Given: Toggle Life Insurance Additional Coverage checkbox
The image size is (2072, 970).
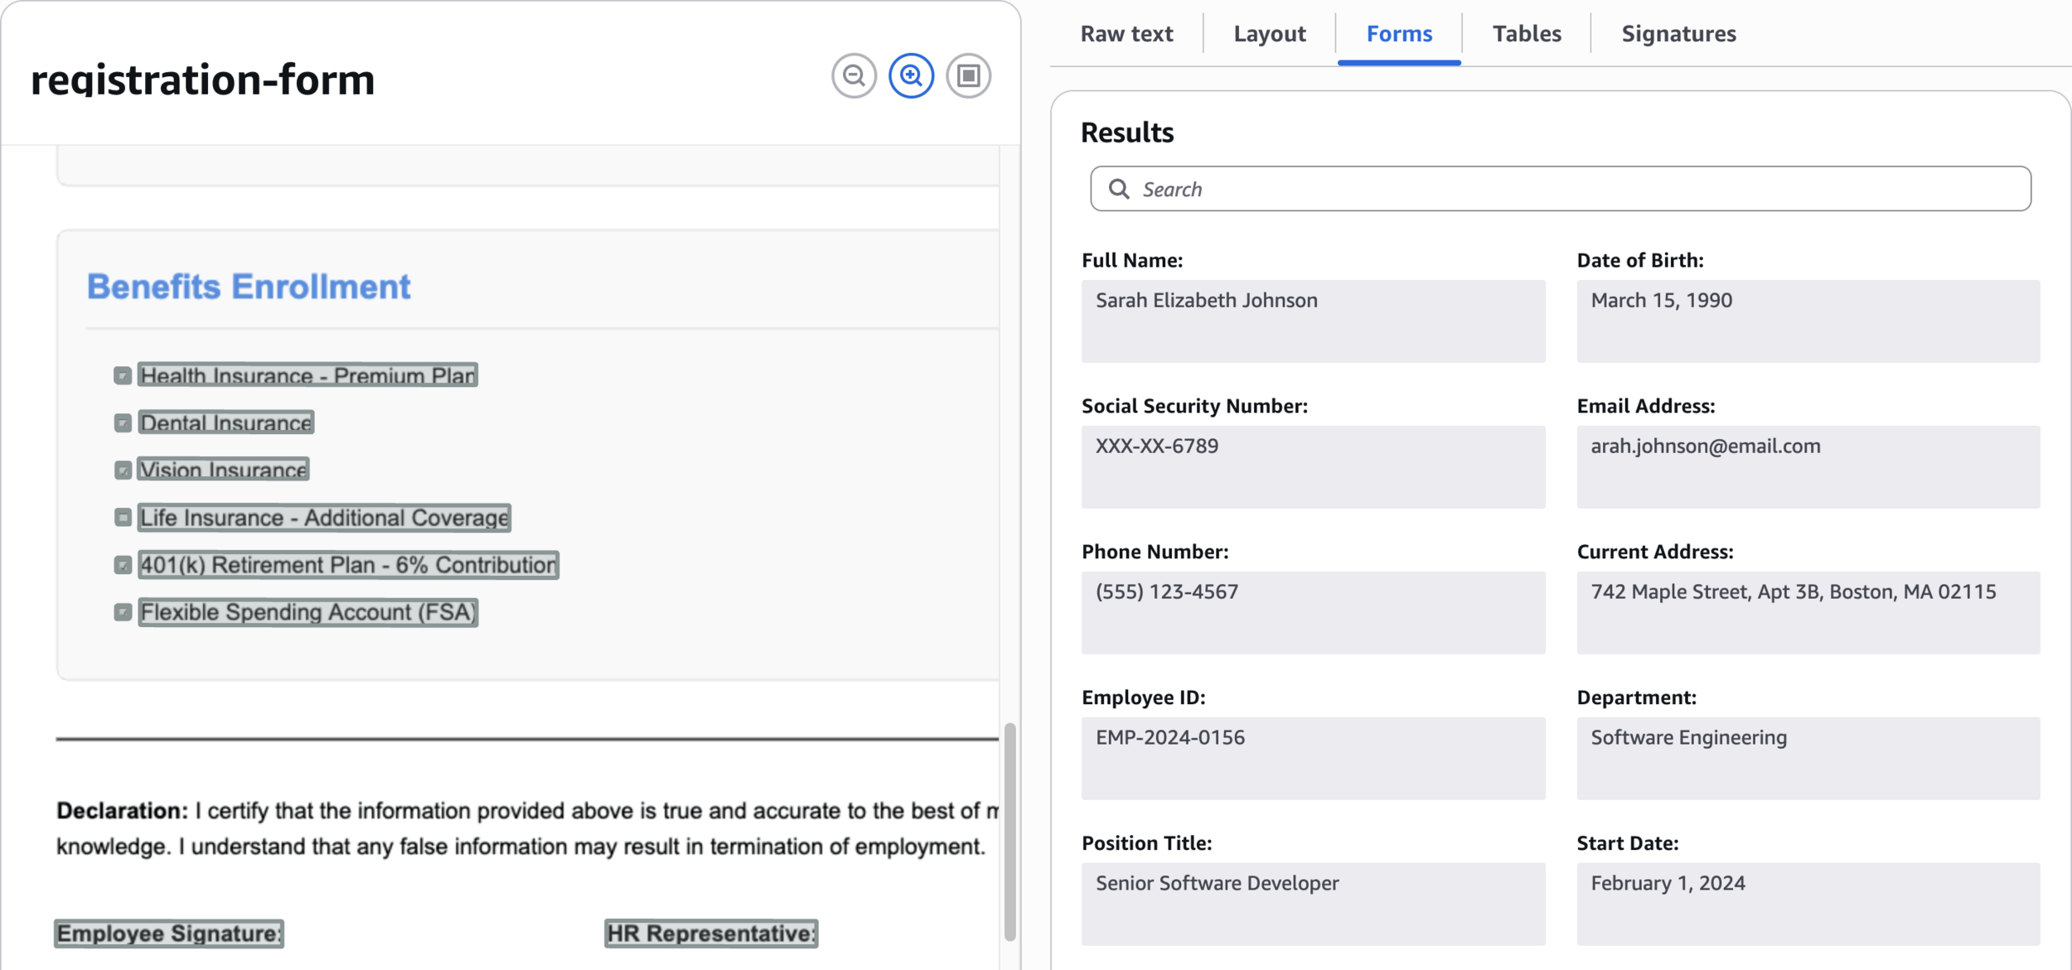Looking at the screenshot, I should tap(123, 518).
